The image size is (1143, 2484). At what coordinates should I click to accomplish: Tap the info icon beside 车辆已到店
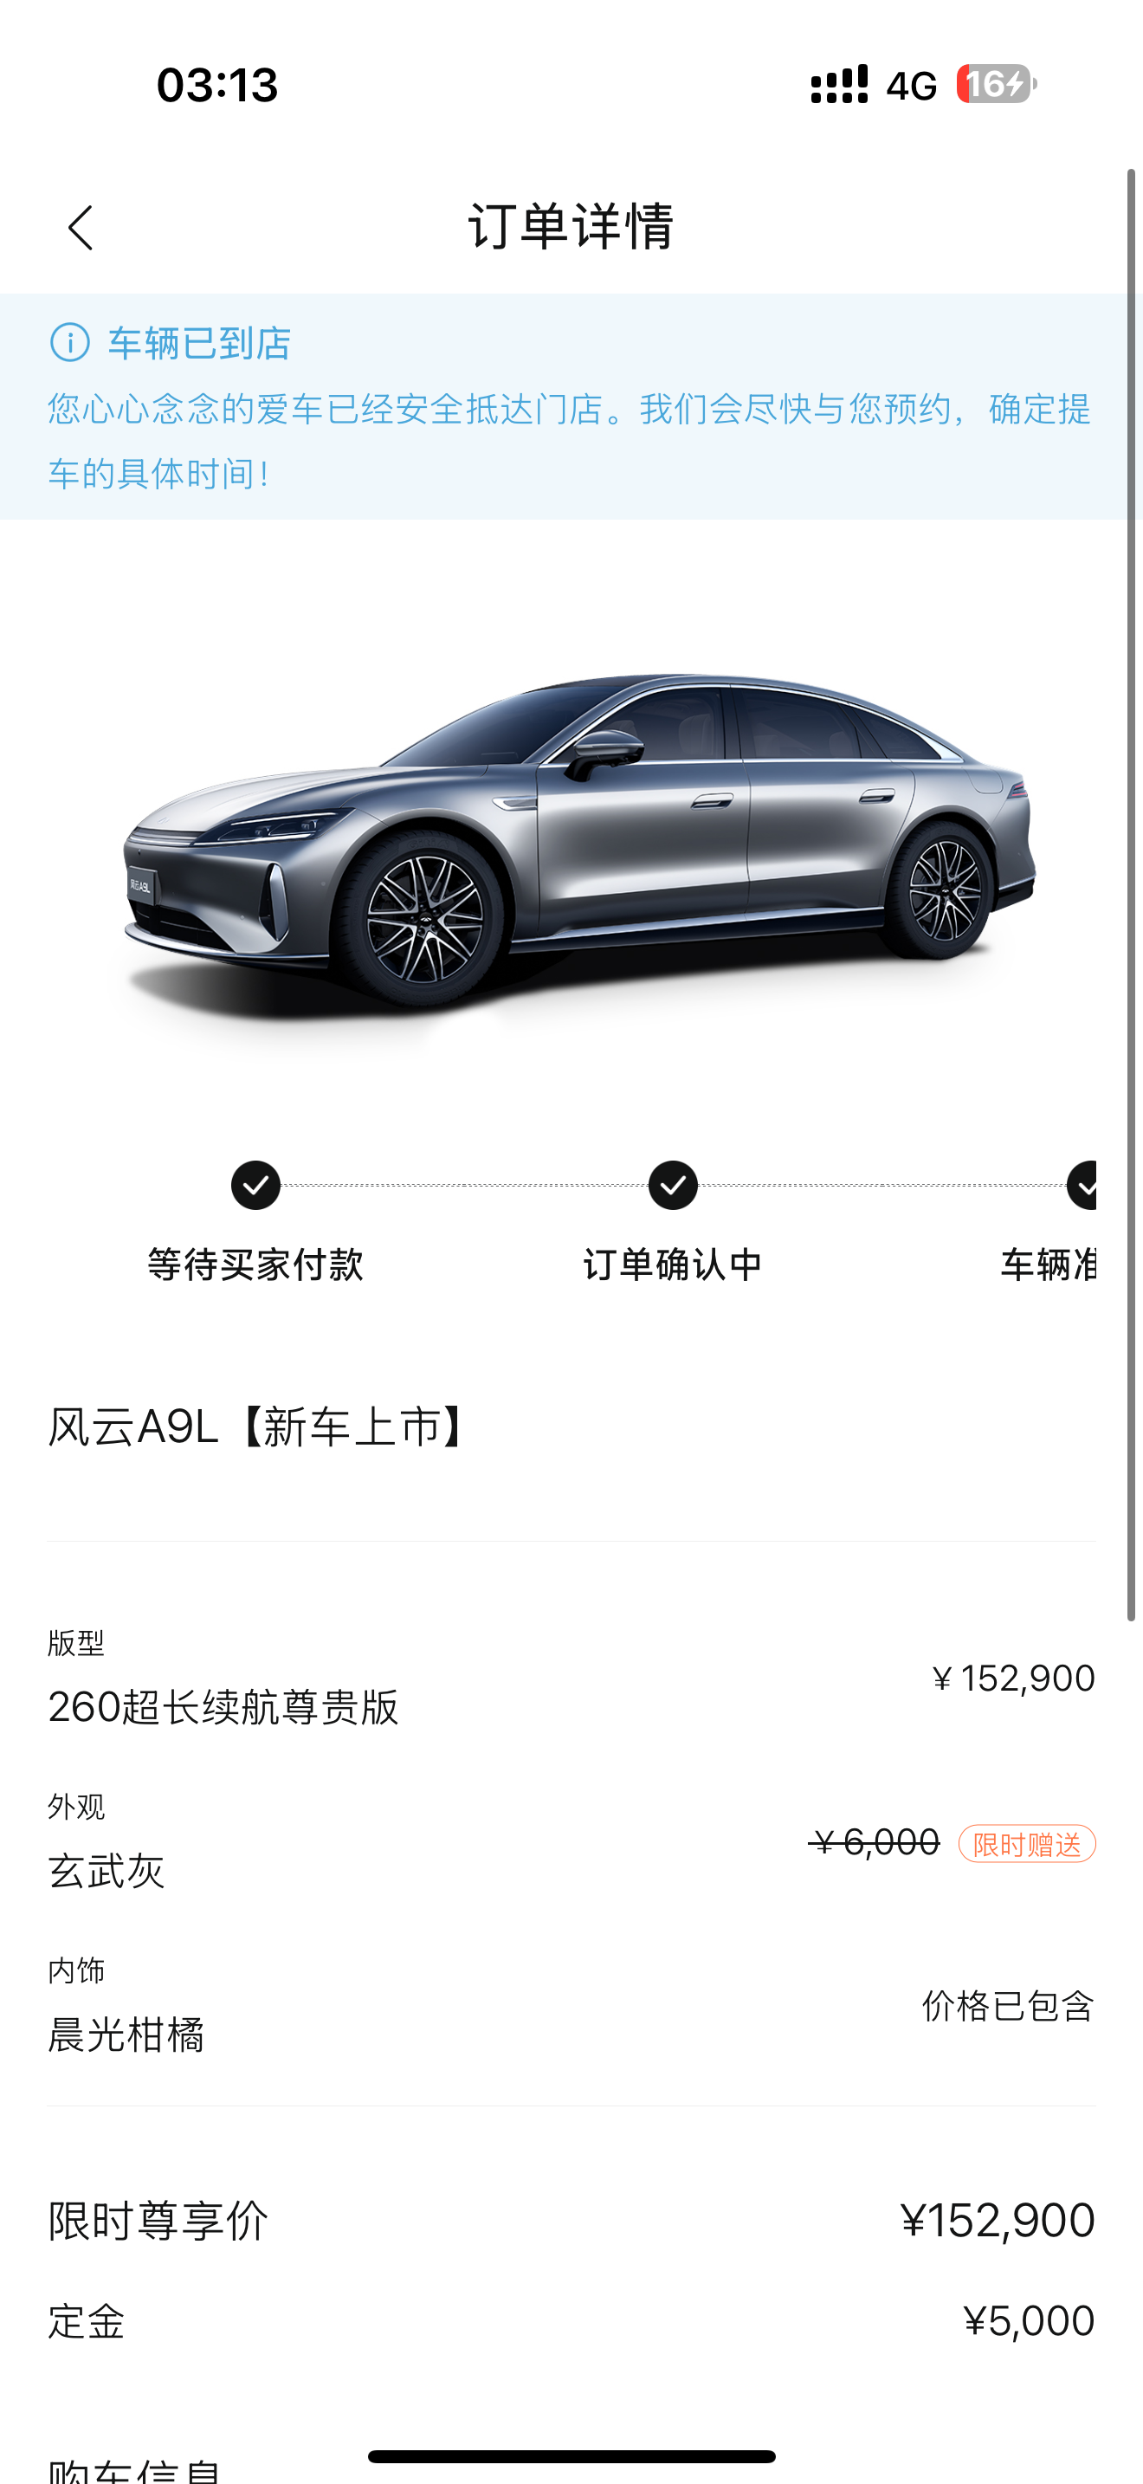pyautogui.click(x=69, y=342)
